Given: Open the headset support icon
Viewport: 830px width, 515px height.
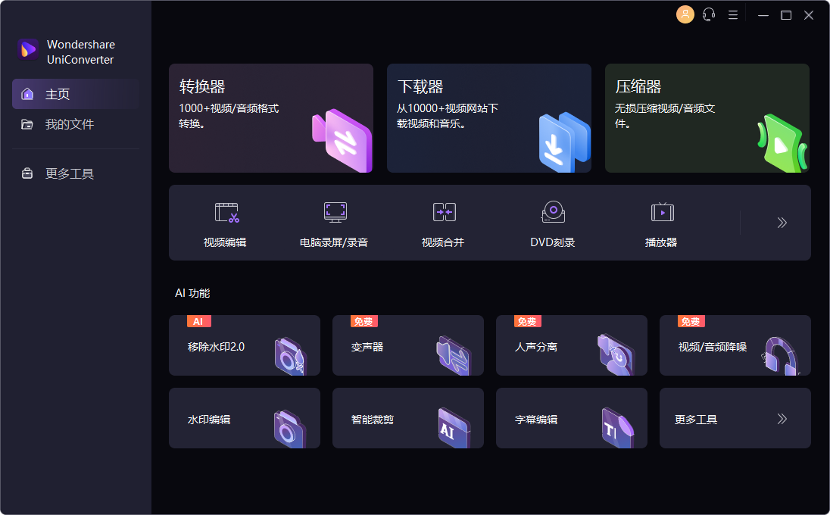Looking at the screenshot, I should pos(709,14).
